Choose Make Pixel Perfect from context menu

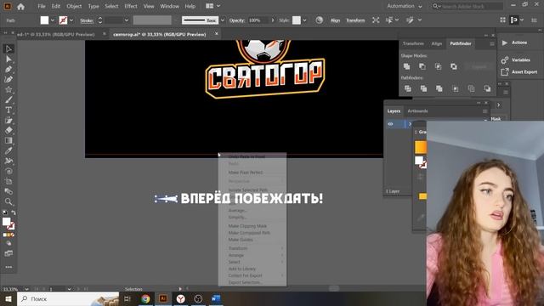point(246,173)
